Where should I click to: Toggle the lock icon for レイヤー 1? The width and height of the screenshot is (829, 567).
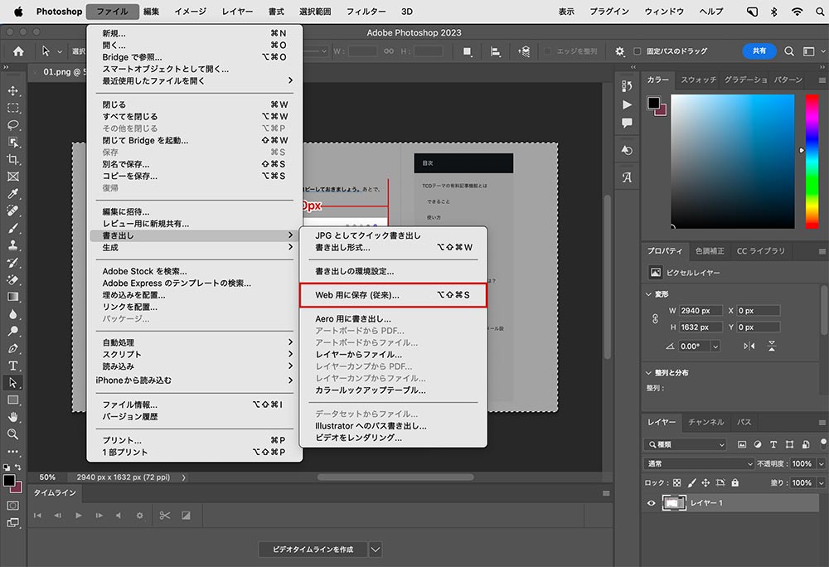[734, 482]
